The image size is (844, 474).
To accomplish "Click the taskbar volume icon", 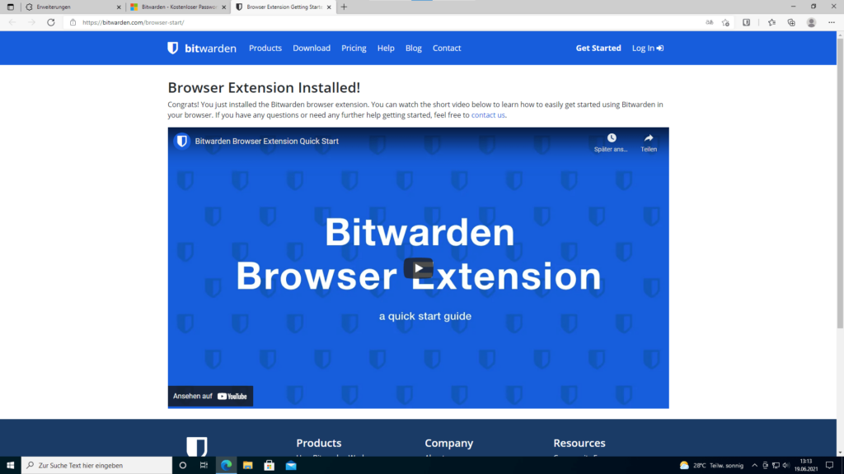I will [785, 466].
